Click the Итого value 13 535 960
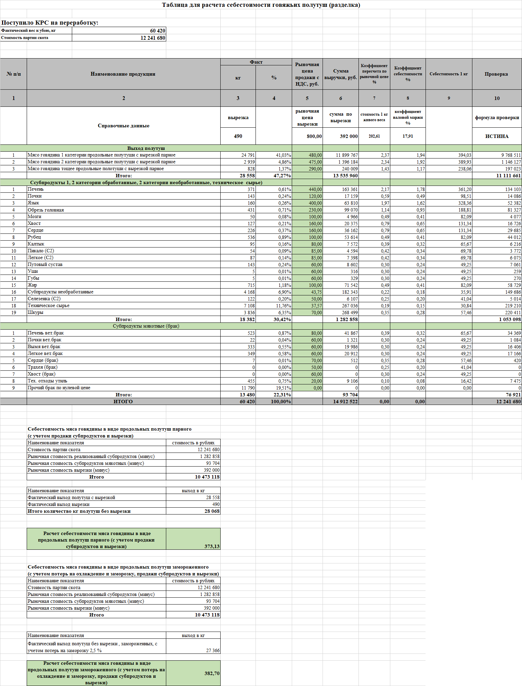The height and width of the screenshot is (686, 522). [341, 176]
